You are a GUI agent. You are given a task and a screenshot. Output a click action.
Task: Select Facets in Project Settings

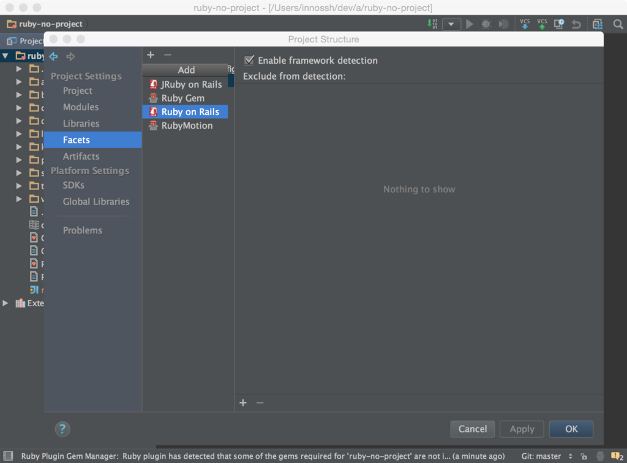click(x=93, y=140)
